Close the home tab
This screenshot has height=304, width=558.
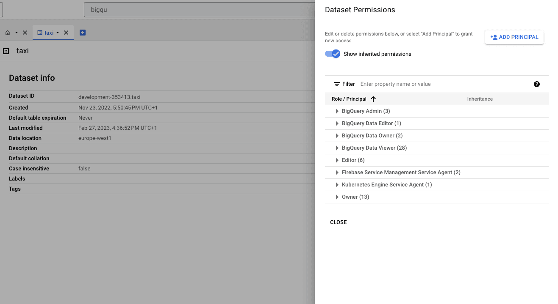25,33
